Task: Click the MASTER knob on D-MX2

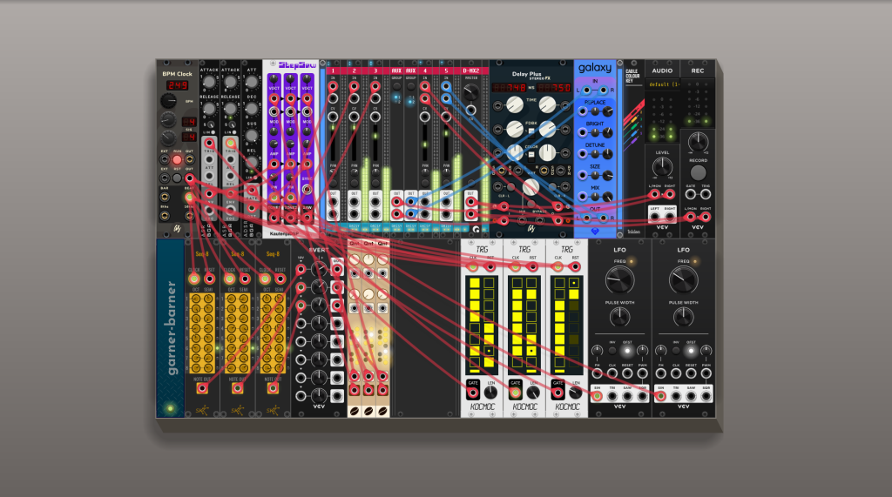Action: pos(471,91)
